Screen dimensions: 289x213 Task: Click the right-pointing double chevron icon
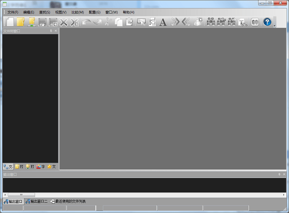coord(175,22)
